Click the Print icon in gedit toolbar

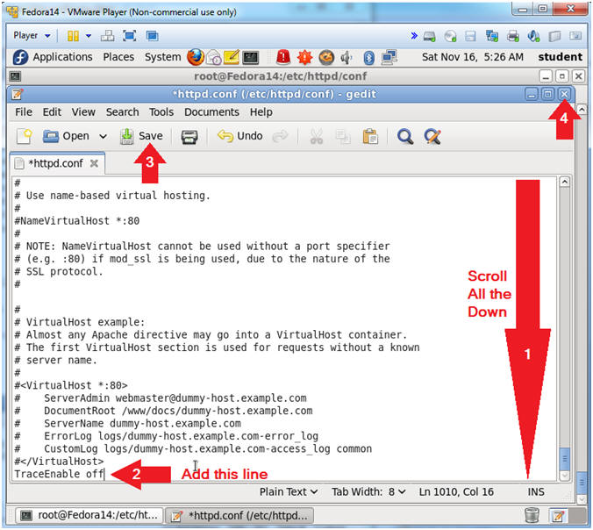[x=189, y=137]
